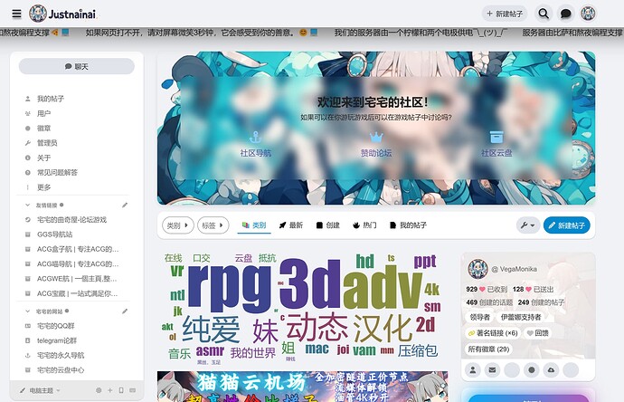Viewport: 624px width, 402px height.
Task: Open the wrench admin dropdown
Action: pyautogui.click(x=528, y=225)
